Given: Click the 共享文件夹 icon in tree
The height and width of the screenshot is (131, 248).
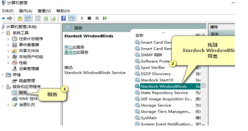Looking at the screenshot, I should pos(14,51).
